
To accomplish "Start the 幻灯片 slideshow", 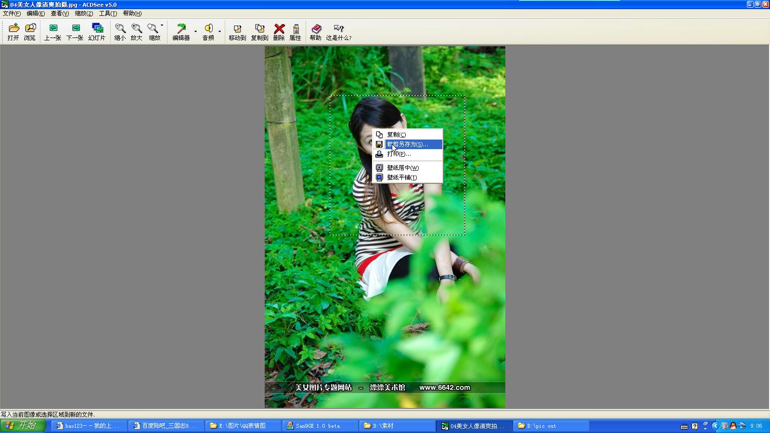I will (97, 32).
